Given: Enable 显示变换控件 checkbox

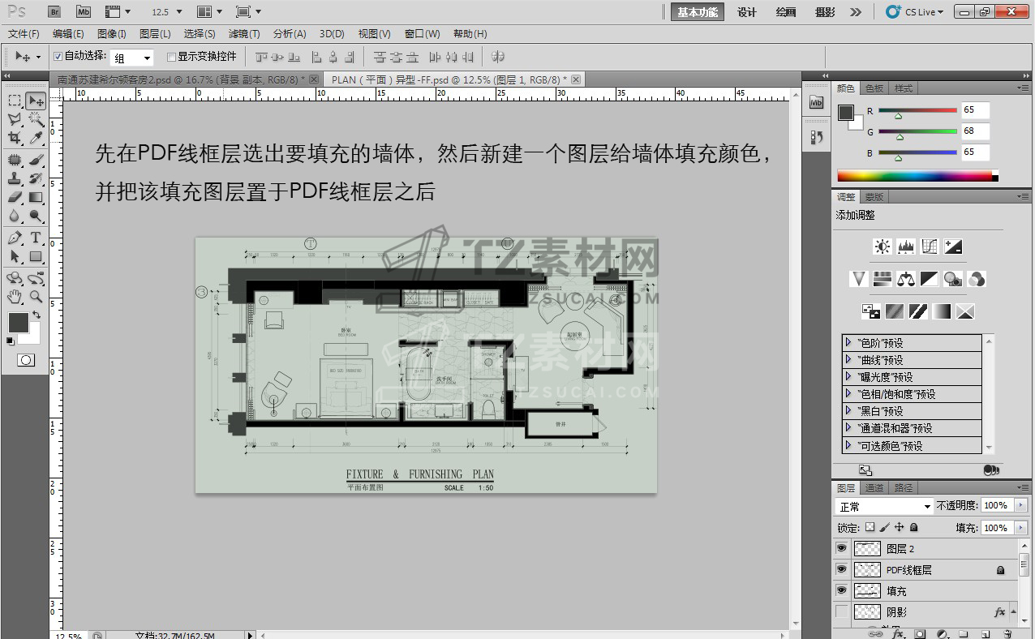Looking at the screenshot, I should (171, 57).
